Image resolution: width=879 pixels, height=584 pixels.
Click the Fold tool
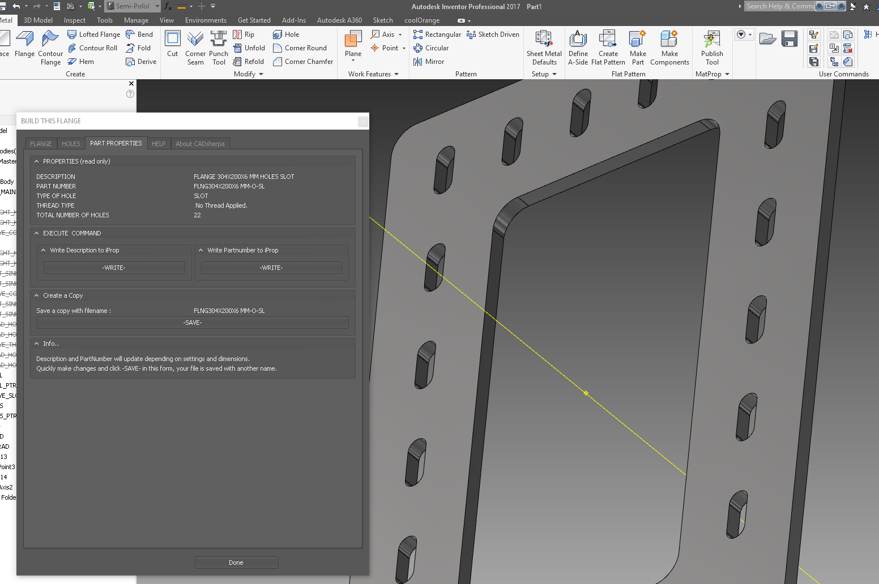click(138, 48)
